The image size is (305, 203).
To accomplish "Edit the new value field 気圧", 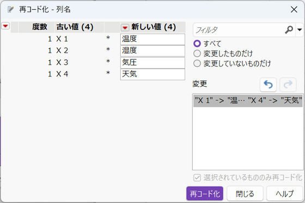I will coord(152,63).
